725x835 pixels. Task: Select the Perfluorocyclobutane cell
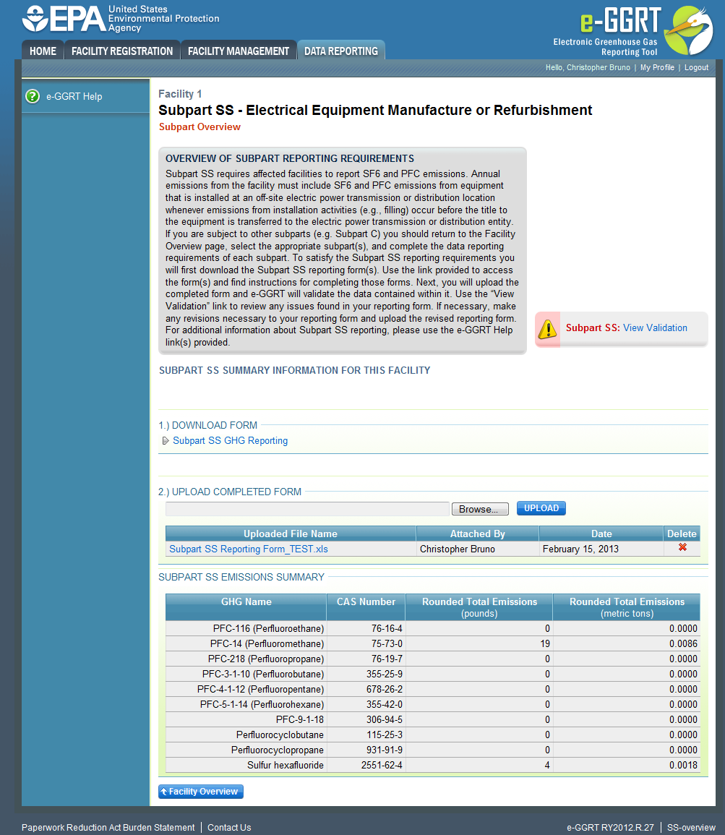tap(246, 735)
